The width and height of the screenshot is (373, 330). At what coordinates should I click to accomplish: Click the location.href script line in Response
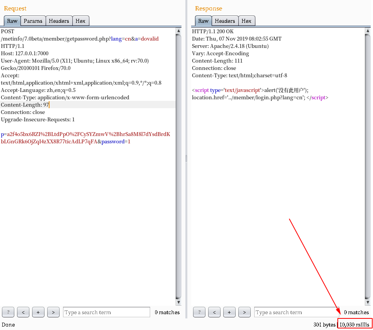click(260, 98)
